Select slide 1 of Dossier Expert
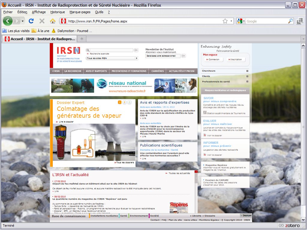The height and width of the screenshot is (230, 307). 120,102
